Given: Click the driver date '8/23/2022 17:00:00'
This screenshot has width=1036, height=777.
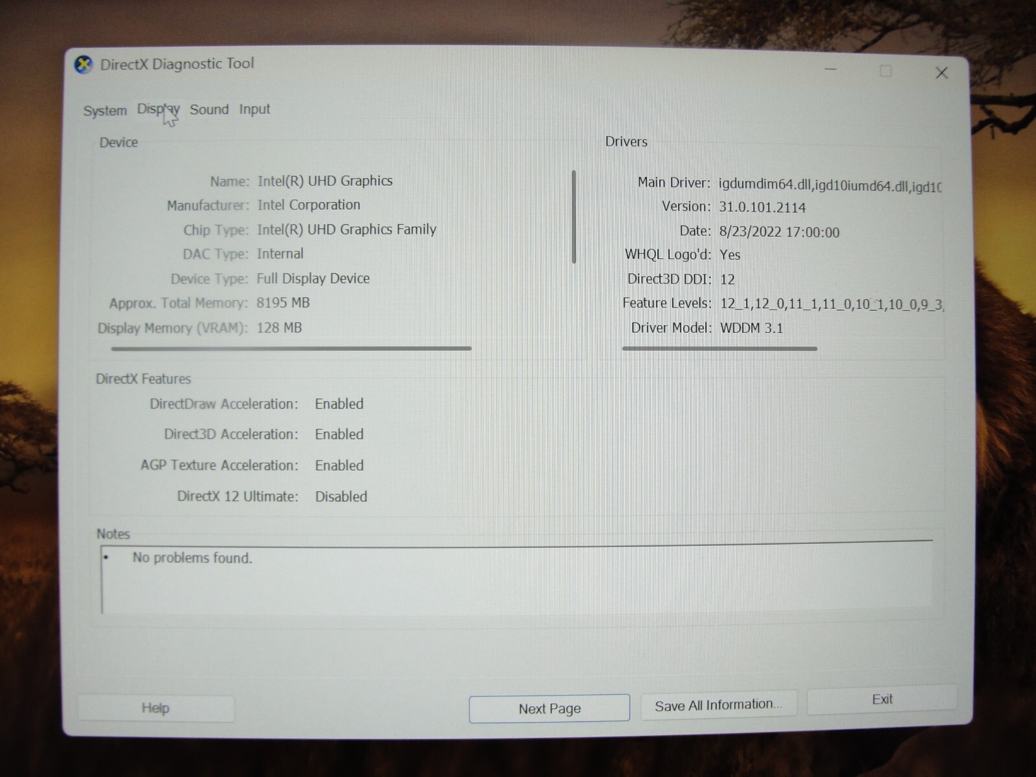Looking at the screenshot, I should click(779, 232).
